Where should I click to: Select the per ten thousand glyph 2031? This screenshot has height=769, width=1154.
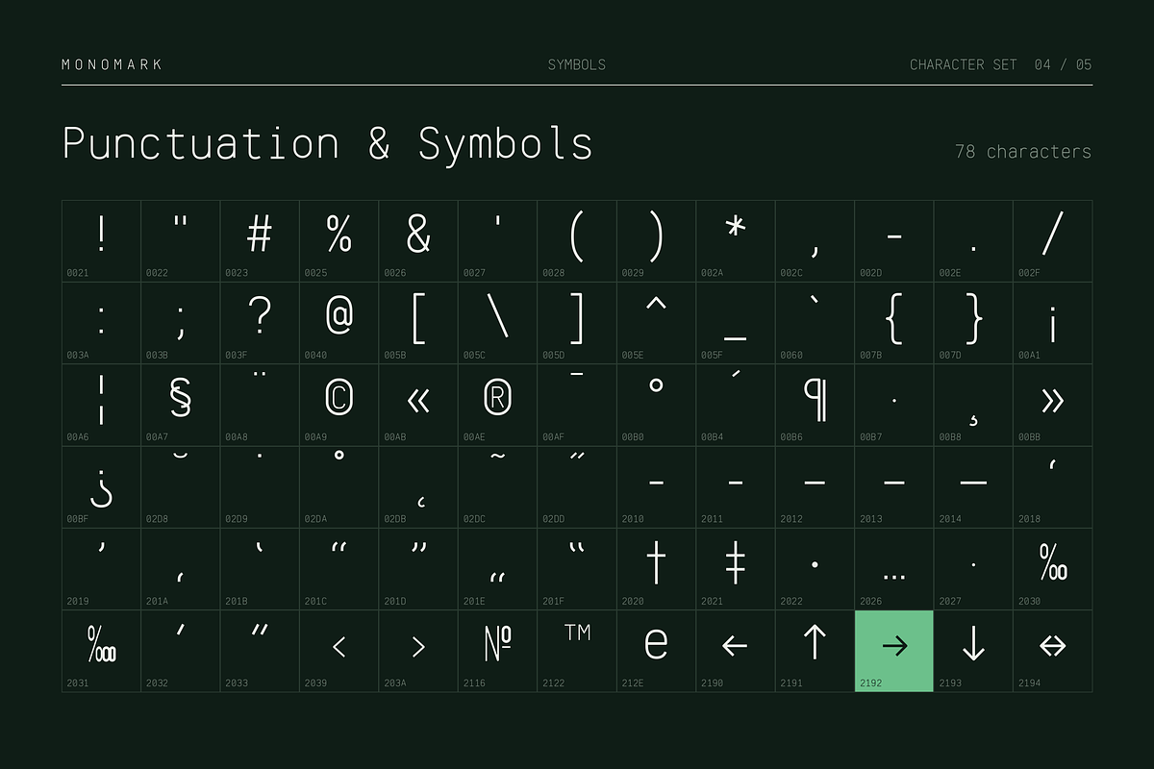click(x=101, y=650)
